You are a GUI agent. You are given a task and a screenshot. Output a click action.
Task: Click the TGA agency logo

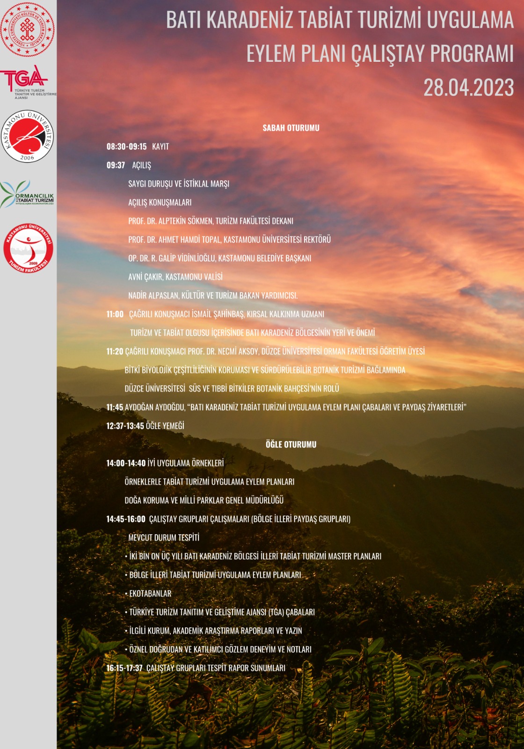tap(28, 82)
